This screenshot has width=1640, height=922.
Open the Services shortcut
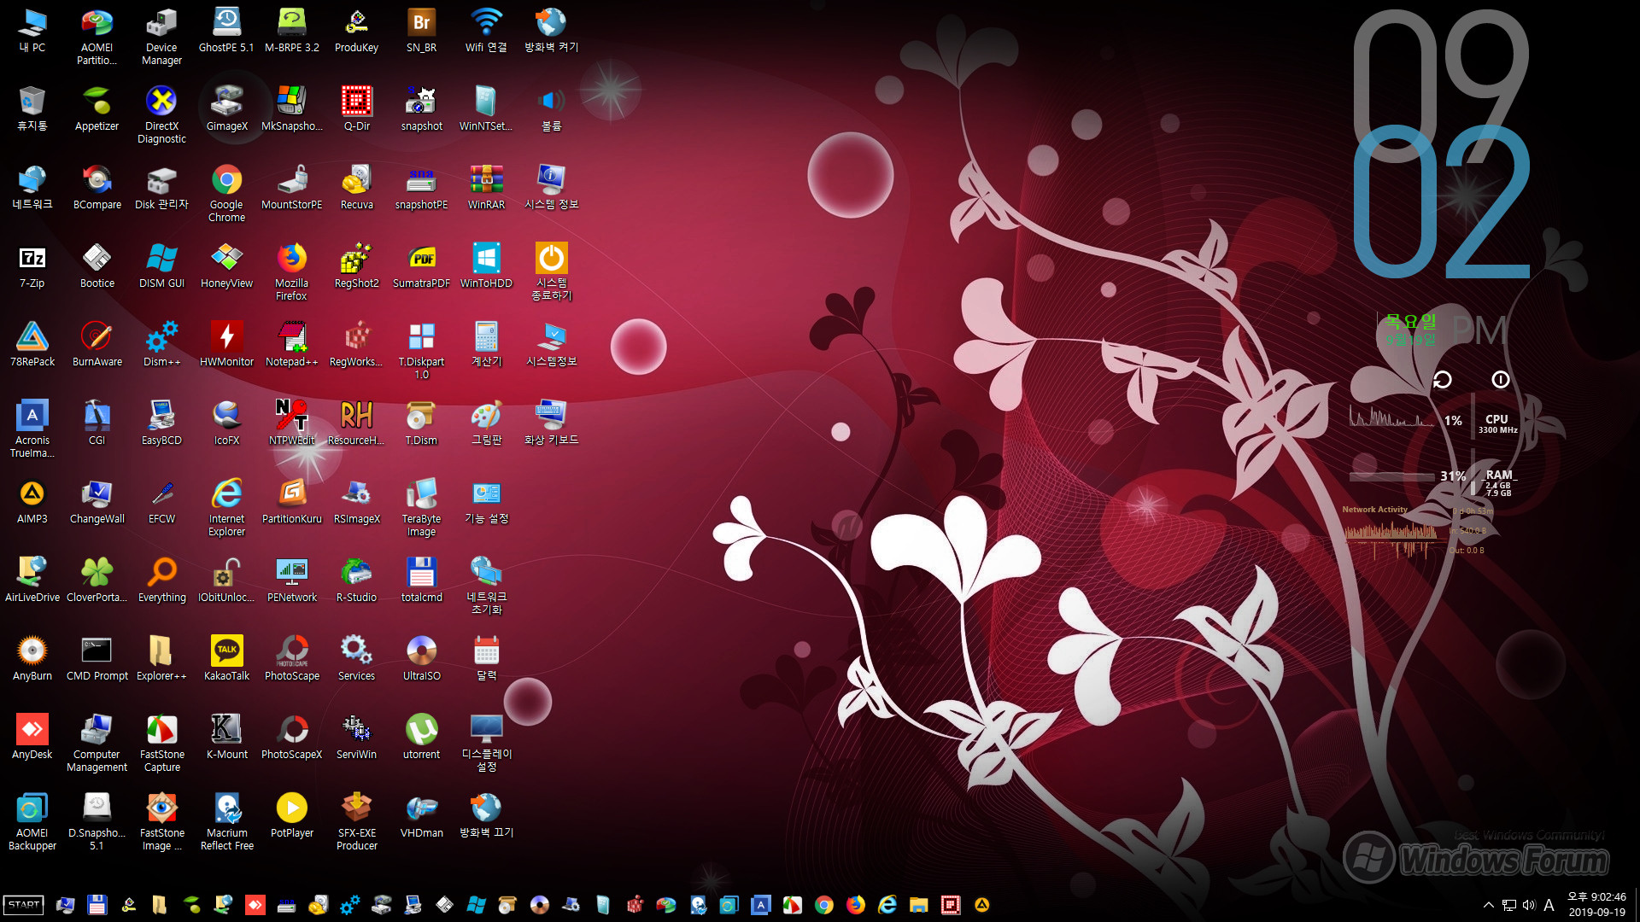pos(356,658)
